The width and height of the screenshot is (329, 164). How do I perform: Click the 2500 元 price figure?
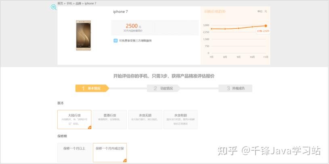click(x=133, y=26)
